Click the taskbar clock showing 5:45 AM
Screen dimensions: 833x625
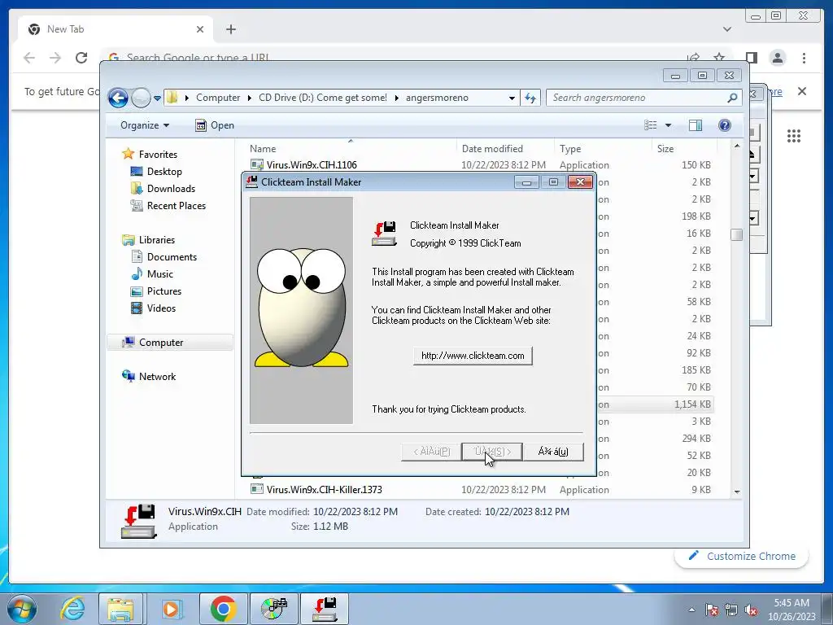coord(792,610)
